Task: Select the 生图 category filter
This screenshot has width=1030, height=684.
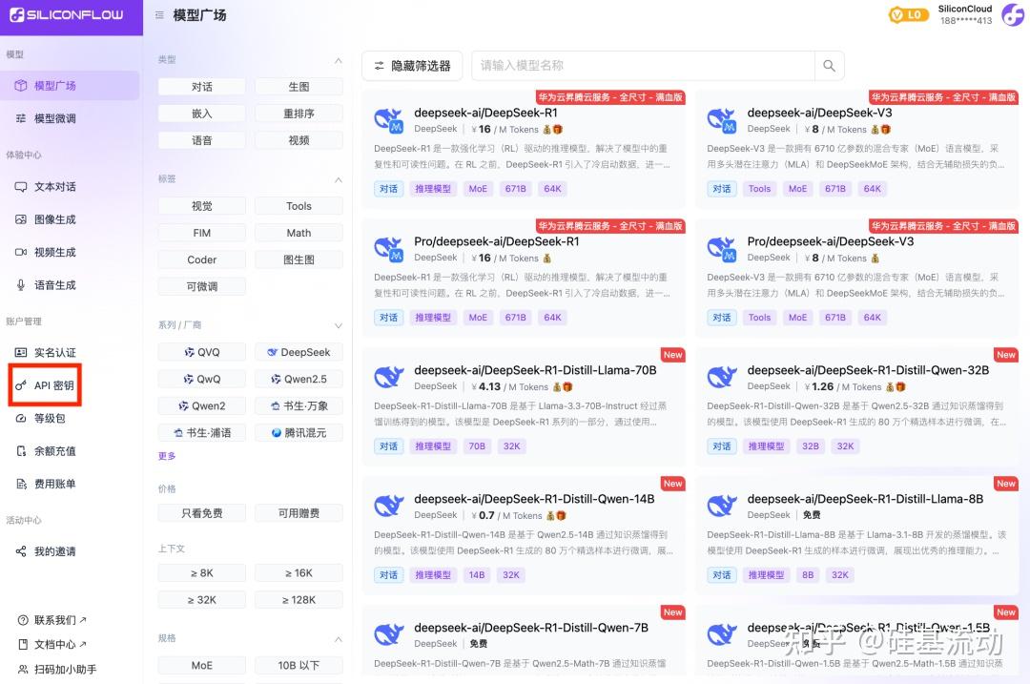Action: pyautogui.click(x=299, y=86)
